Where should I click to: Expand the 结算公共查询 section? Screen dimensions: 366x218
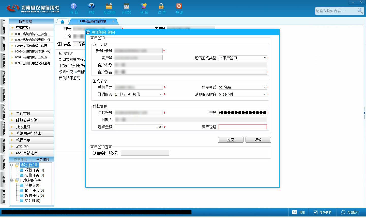tap(32, 120)
